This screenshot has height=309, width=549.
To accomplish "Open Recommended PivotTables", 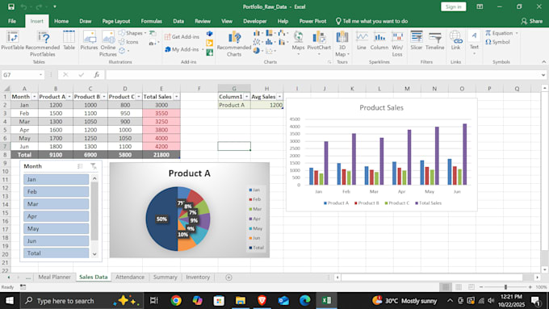I will 42,44.
